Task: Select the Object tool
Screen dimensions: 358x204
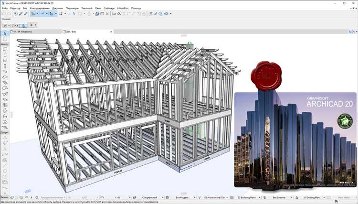Action: tap(5, 116)
